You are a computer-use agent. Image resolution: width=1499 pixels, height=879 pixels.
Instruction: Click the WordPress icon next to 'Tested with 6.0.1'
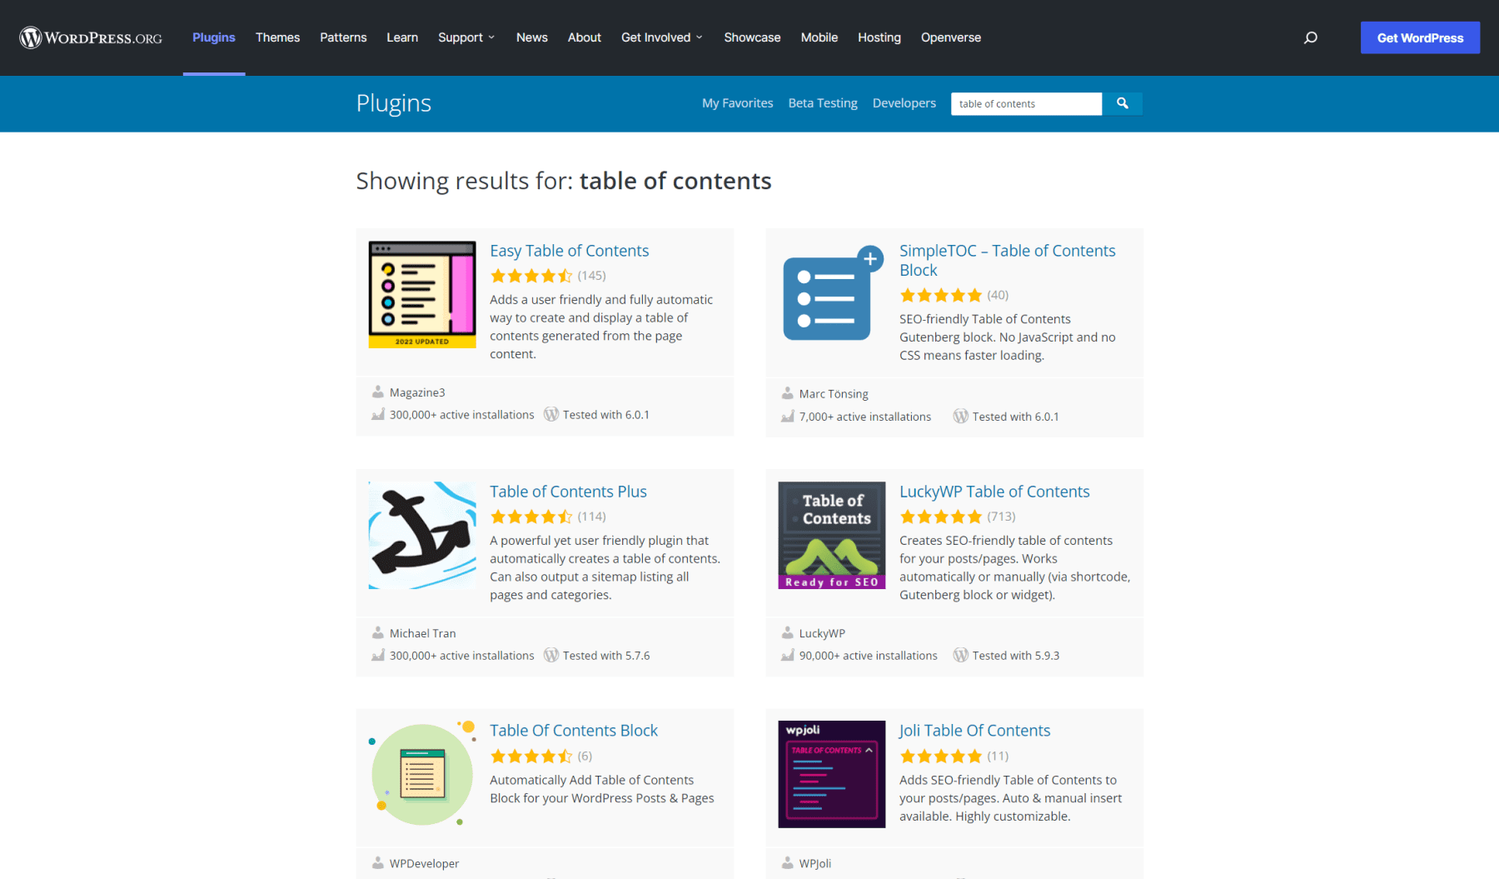[551, 414]
